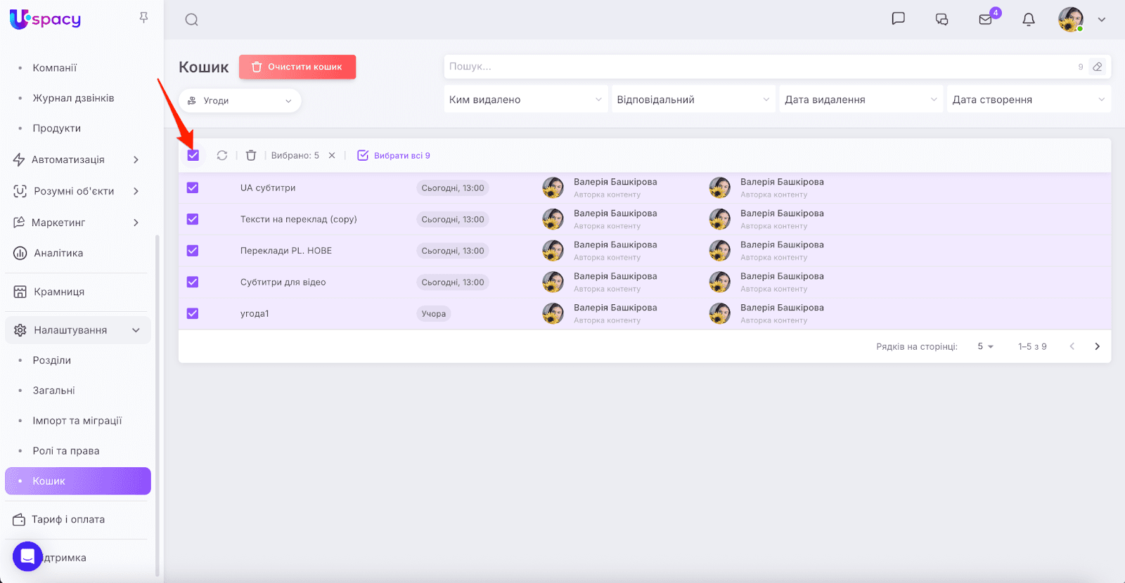Viewport: 1125px width, 583px height.
Task: Open the mail inbox icon with badge
Action: point(986,20)
